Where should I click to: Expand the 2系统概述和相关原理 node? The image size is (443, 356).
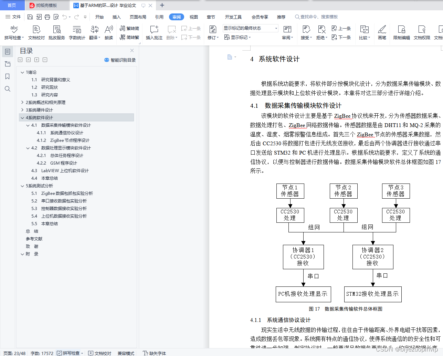22,103
